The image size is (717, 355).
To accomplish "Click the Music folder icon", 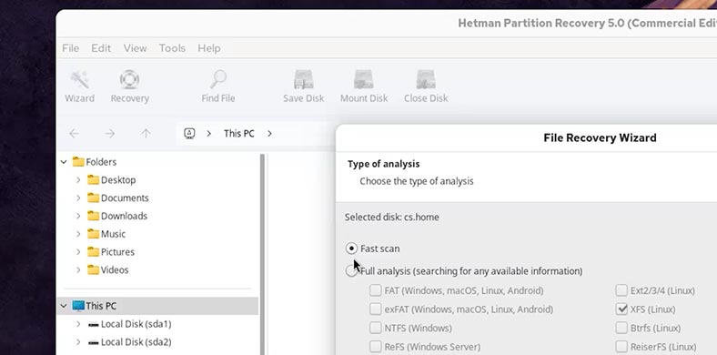I will (x=94, y=234).
